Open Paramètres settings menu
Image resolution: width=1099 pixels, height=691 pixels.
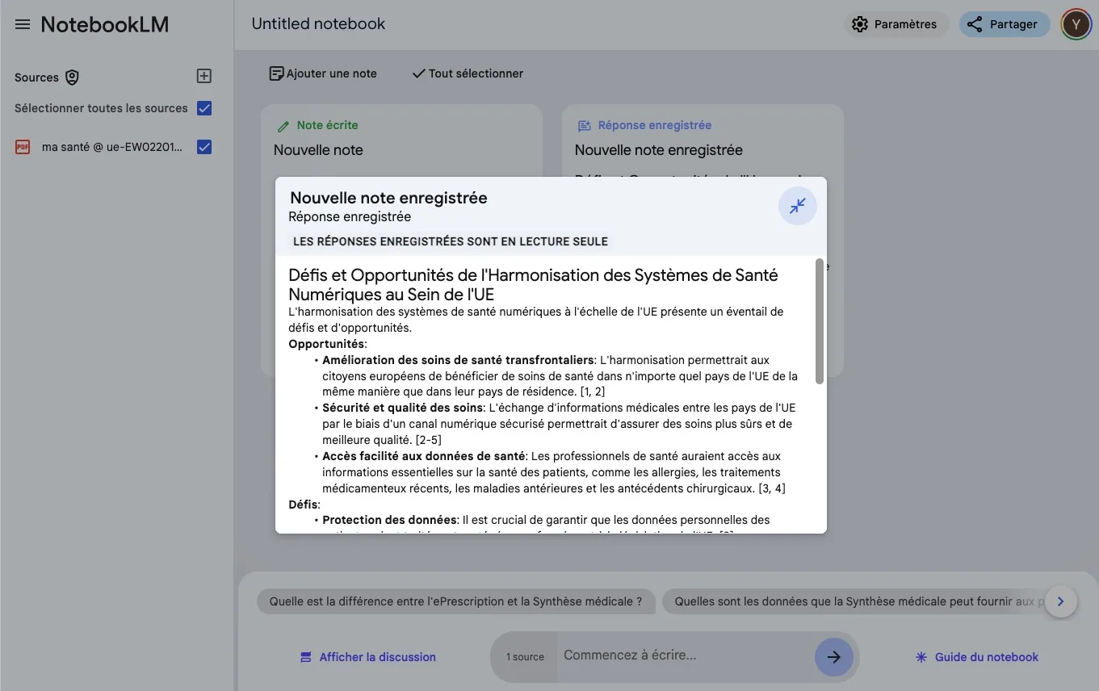[x=895, y=24]
